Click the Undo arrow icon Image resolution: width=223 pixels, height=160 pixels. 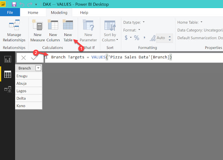[22, 4]
